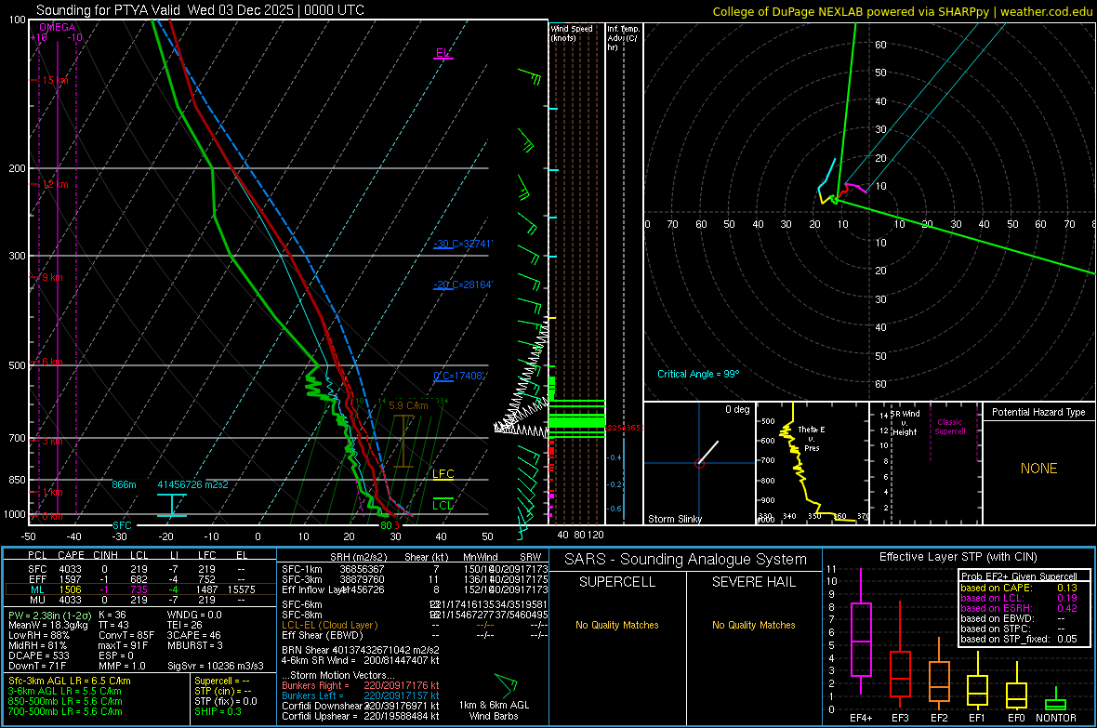1097x728 pixels.
Task: Click the MBURST = 3 value
Action: pos(194,645)
